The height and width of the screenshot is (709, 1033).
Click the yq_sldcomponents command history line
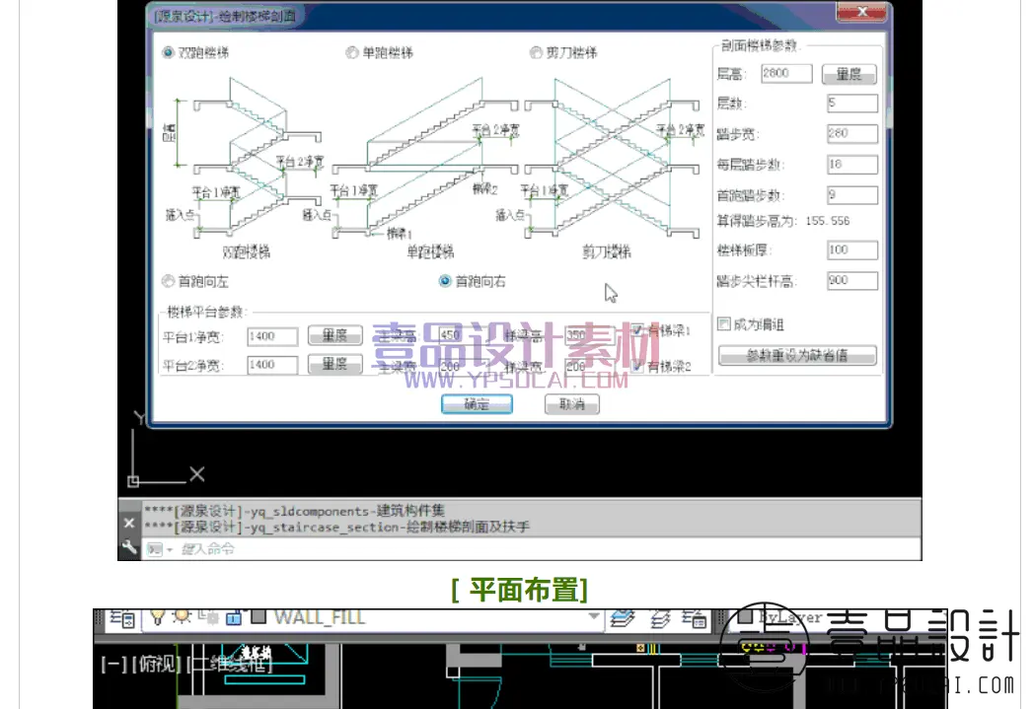(x=294, y=511)
